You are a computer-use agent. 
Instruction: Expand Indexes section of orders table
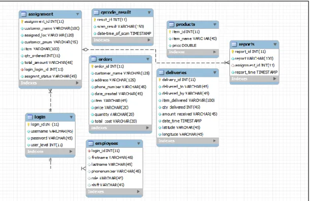tap(147, 128)
